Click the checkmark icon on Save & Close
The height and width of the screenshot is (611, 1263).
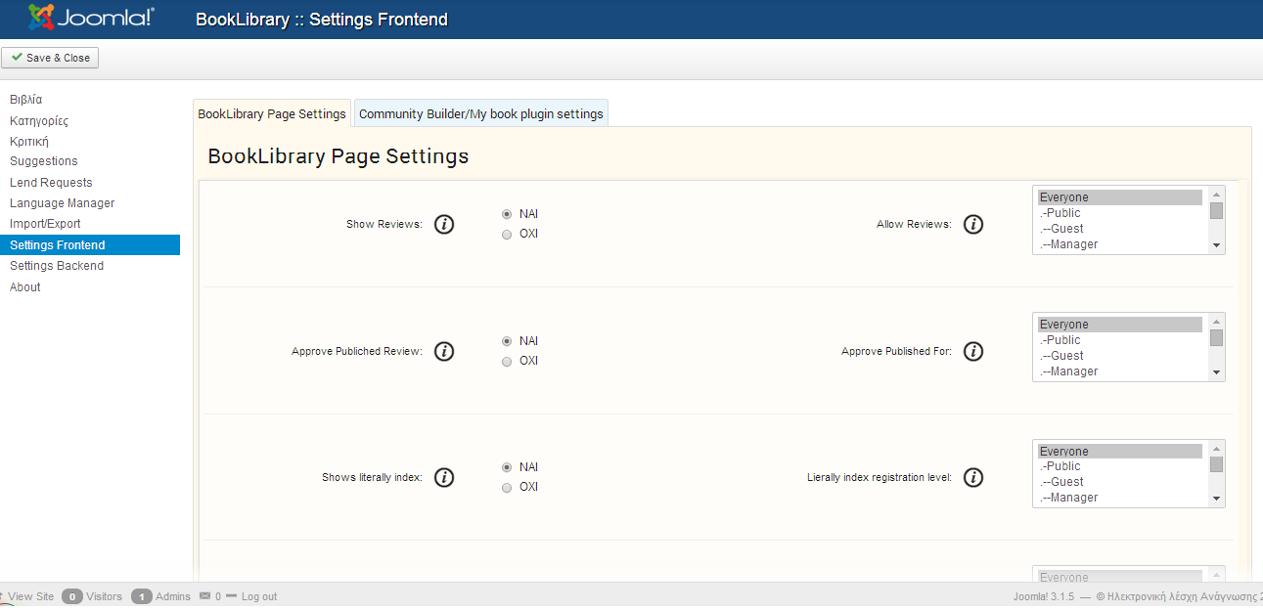click(17, 58)
